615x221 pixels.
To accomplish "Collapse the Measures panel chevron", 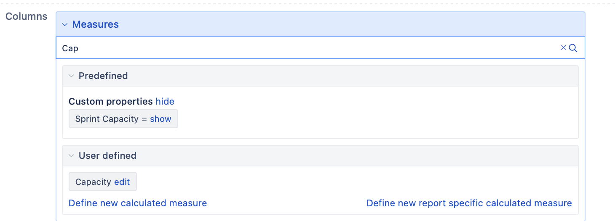I will pos(65,25).
